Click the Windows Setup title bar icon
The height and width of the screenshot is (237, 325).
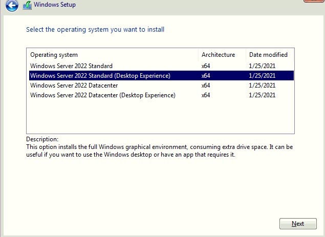click(x=27, y=6)
